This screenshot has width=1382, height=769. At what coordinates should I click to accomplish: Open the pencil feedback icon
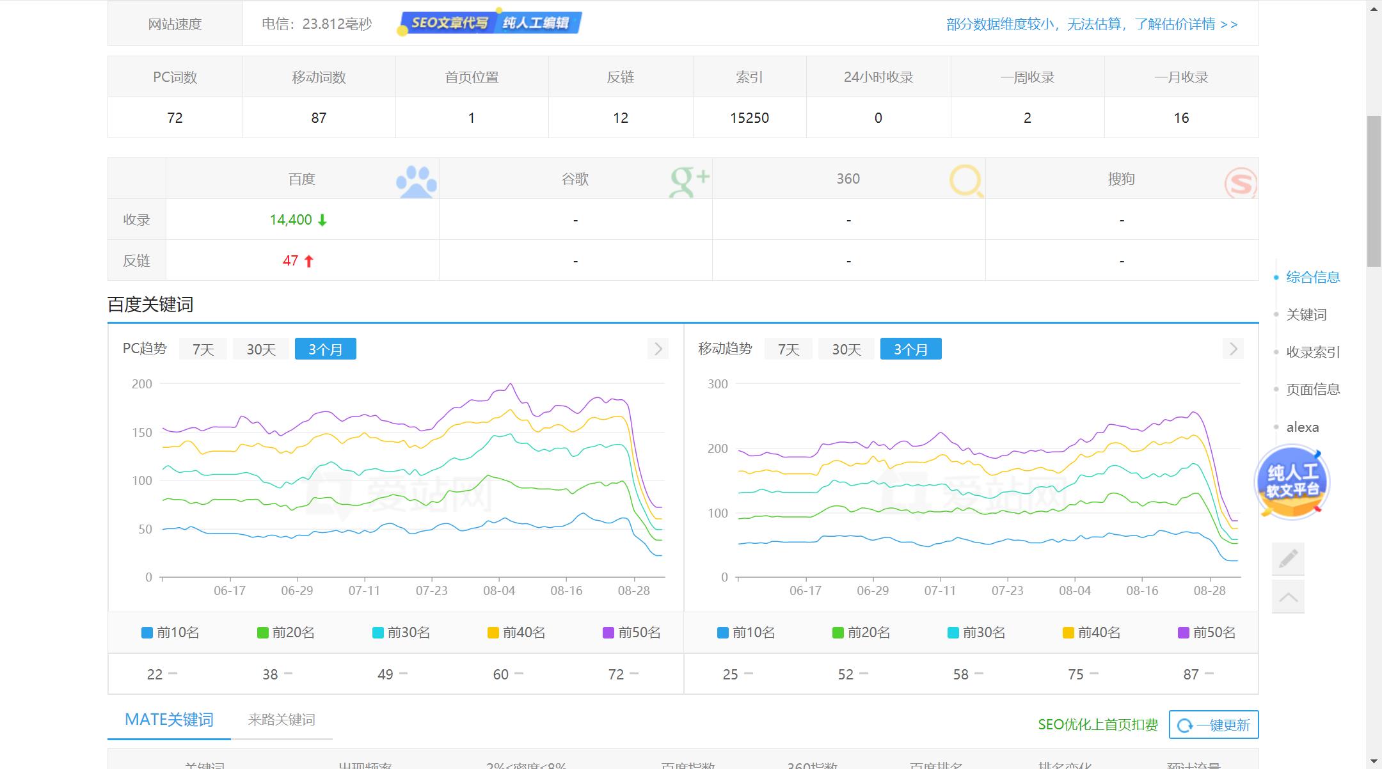pos(1289,559)
